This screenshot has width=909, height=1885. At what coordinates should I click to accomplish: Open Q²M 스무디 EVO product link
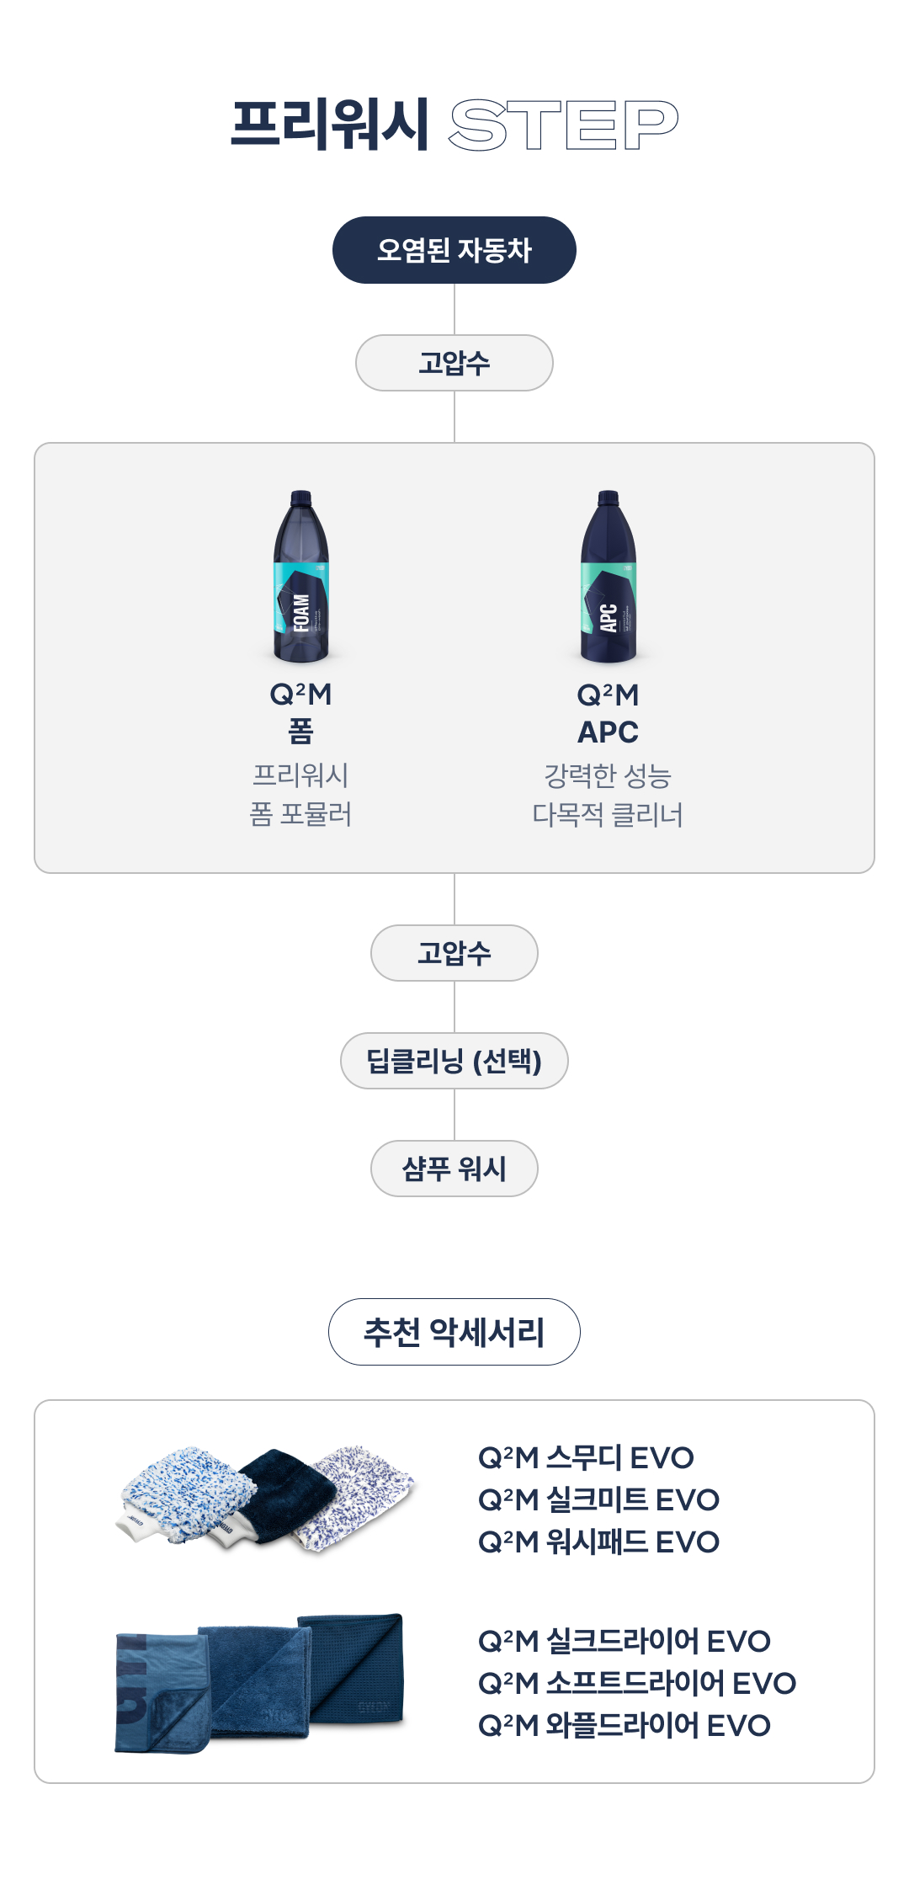tap(586, 1457)
